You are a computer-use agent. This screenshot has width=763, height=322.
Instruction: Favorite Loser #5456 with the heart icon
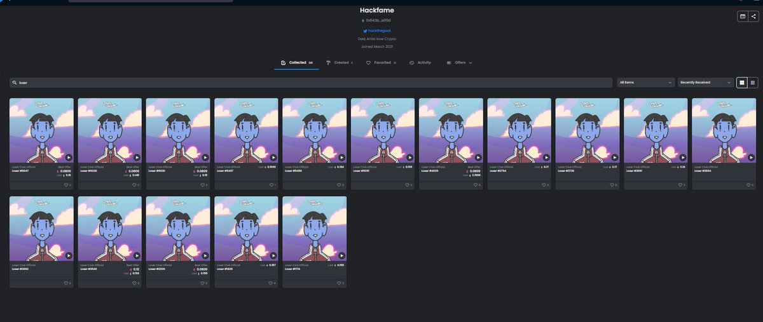(x=338, y=185)
